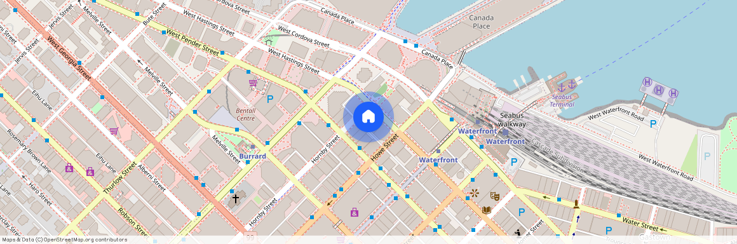Click the Seabus Terminal label
This screenshot has height=244, width=737.
(x=562, y=100)
